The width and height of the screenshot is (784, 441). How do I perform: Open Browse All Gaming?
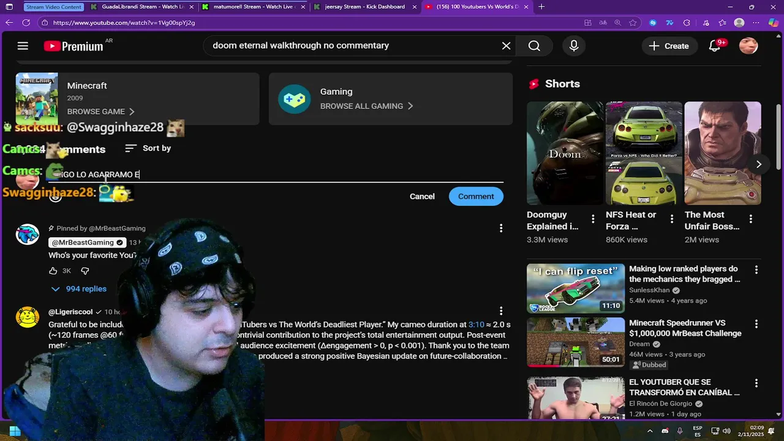pyautogui.click(x=366, y=106)
